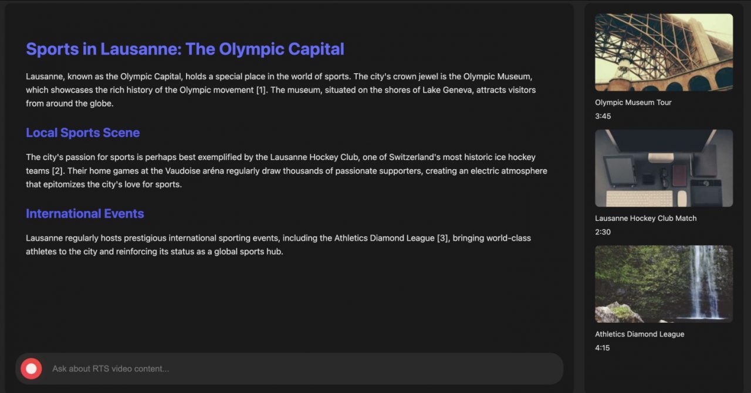The image size is (751, 393).
Task: Open the Olympic Museum Tour video thumbnail
Action: (x=664, y=52)
